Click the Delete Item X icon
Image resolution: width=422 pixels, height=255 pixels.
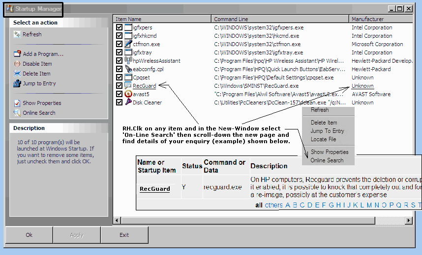17,74
